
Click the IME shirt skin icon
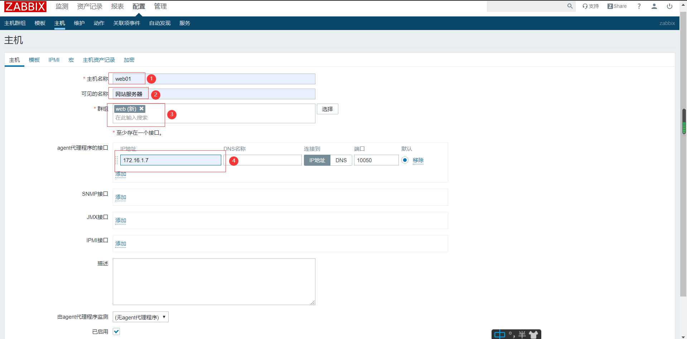tap(533, 334)
